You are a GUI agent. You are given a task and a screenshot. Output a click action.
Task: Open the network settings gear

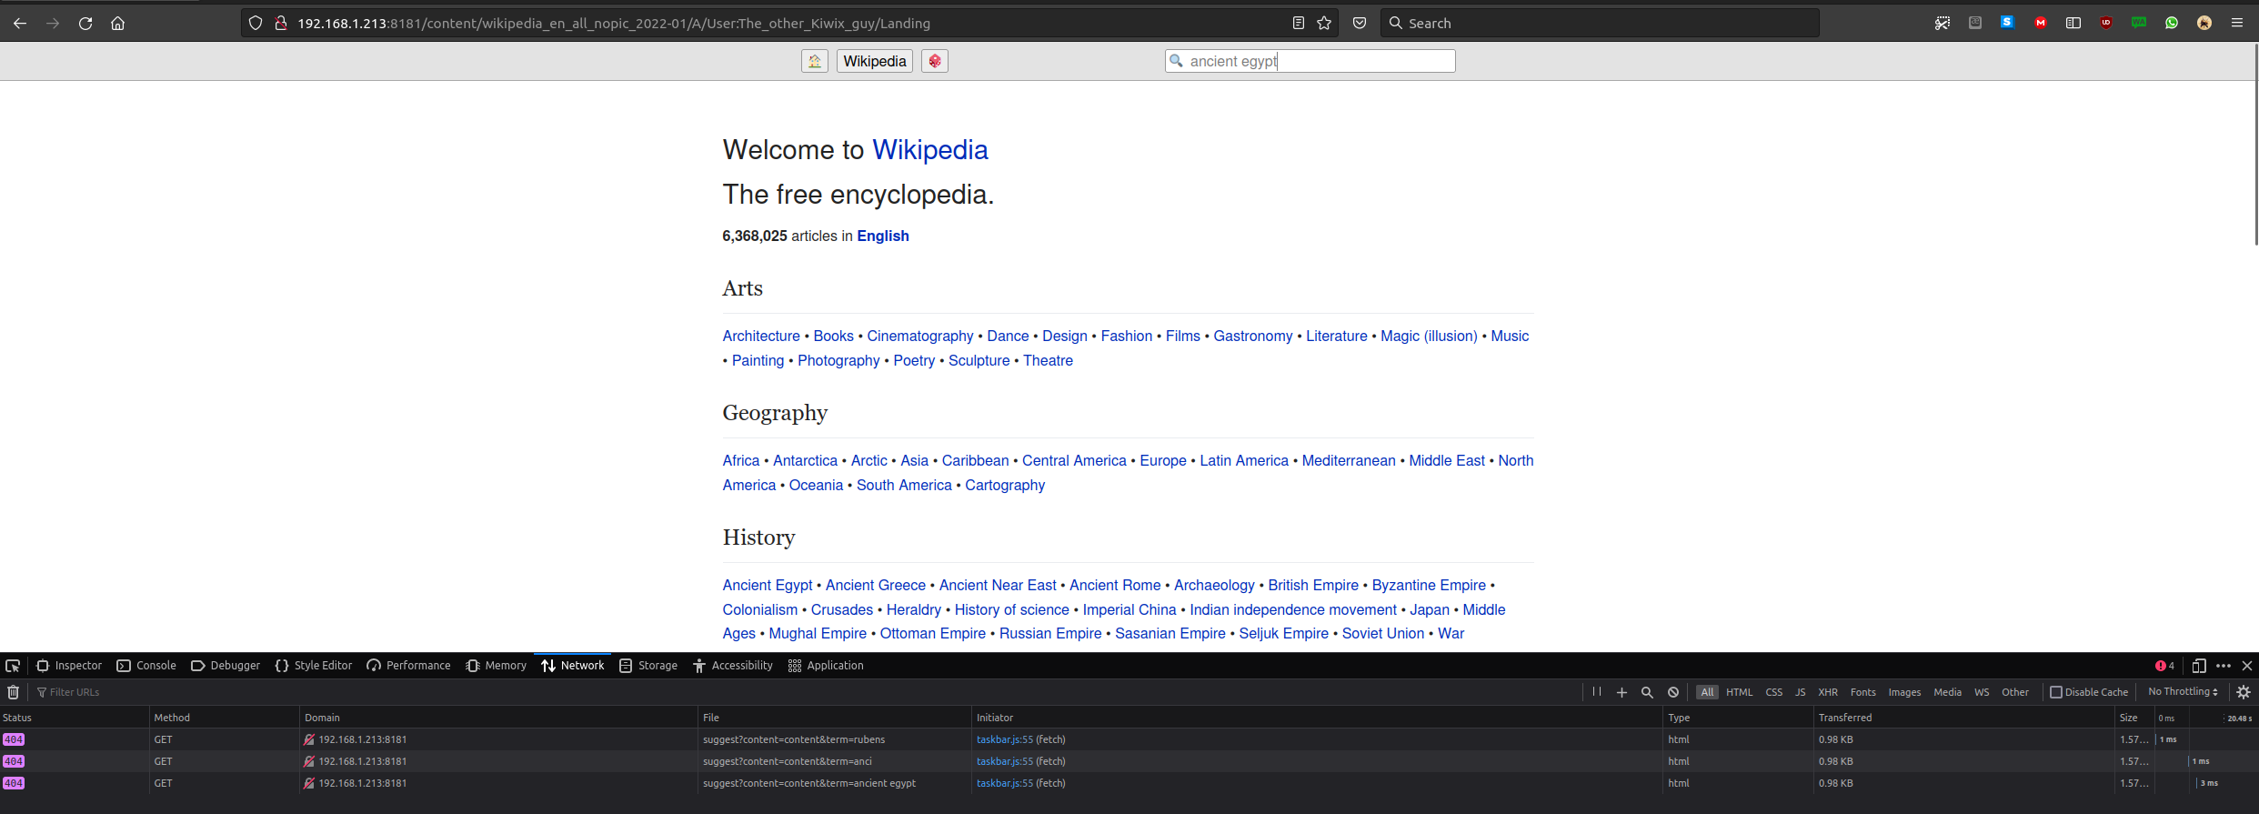(2244, 692)
